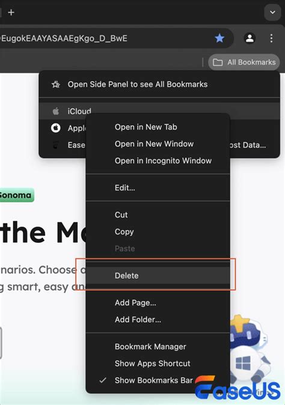Open the user profile avatar icon
This screenshot has height=405, width=285.
(250, 38)
